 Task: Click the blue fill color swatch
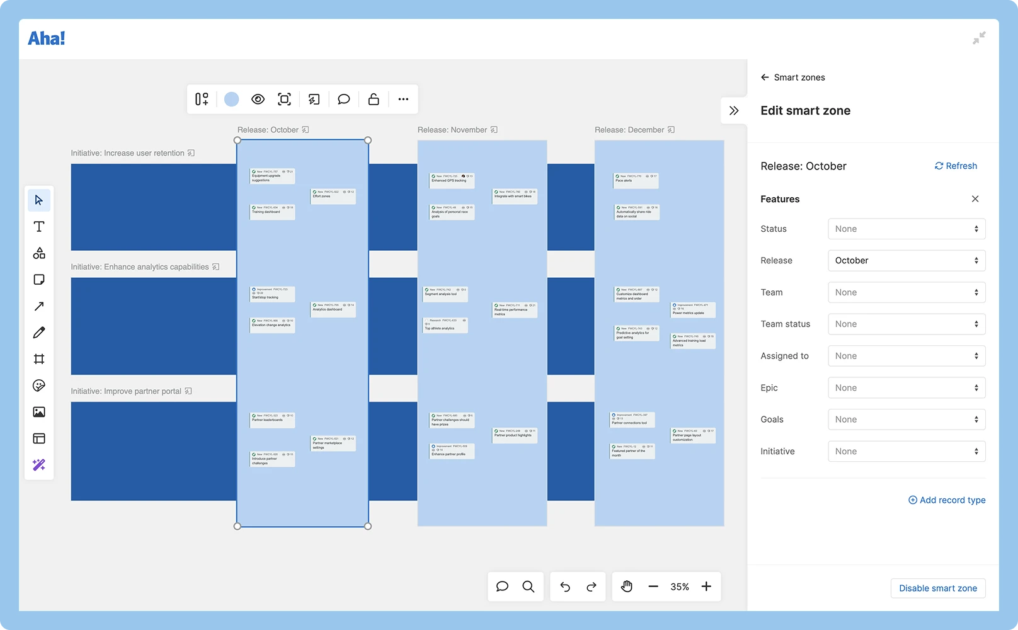tap(232, 99)
